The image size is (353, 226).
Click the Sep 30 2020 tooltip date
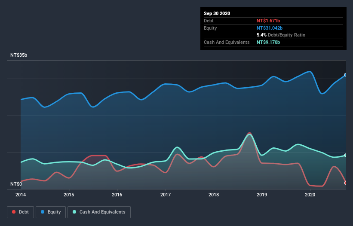point(217,13)
